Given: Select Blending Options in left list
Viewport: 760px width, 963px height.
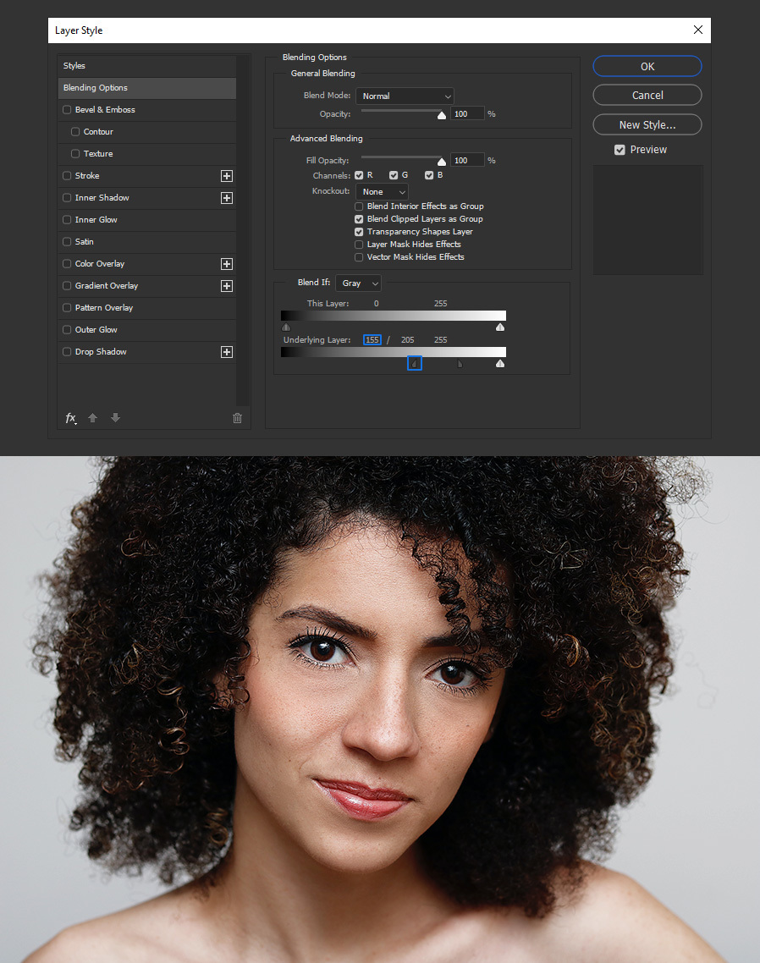Looking at the screenshot, I should tap(147, 88).
